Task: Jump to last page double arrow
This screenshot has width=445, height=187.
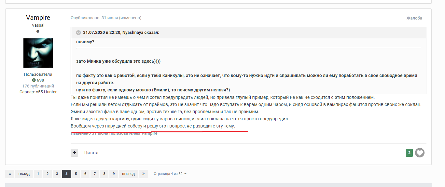Action: click(143, 174)
